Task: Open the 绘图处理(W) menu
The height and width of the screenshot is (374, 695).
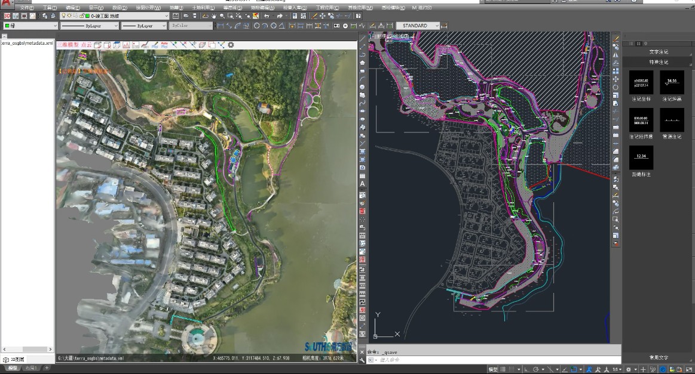Action: pyautogui.click(x=148, y=8)
